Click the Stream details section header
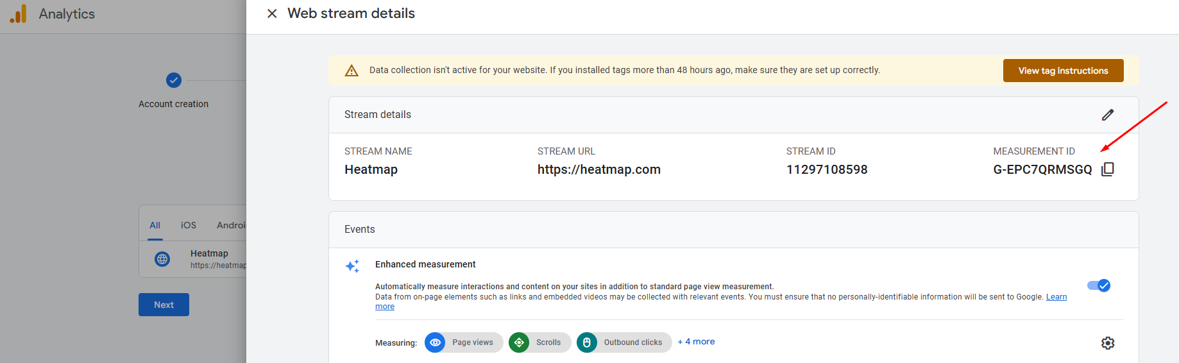 378,115
